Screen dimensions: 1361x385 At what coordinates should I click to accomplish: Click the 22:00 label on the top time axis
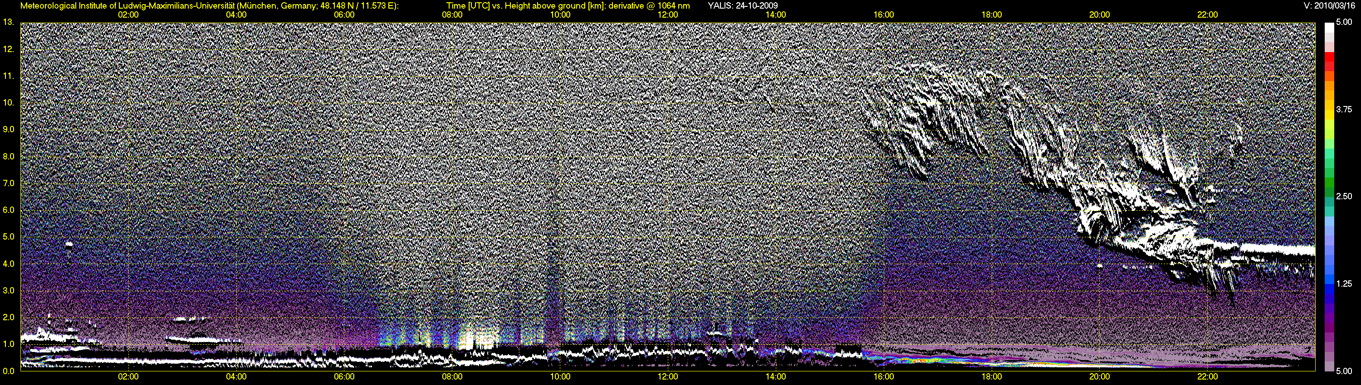pos(1207,15)
